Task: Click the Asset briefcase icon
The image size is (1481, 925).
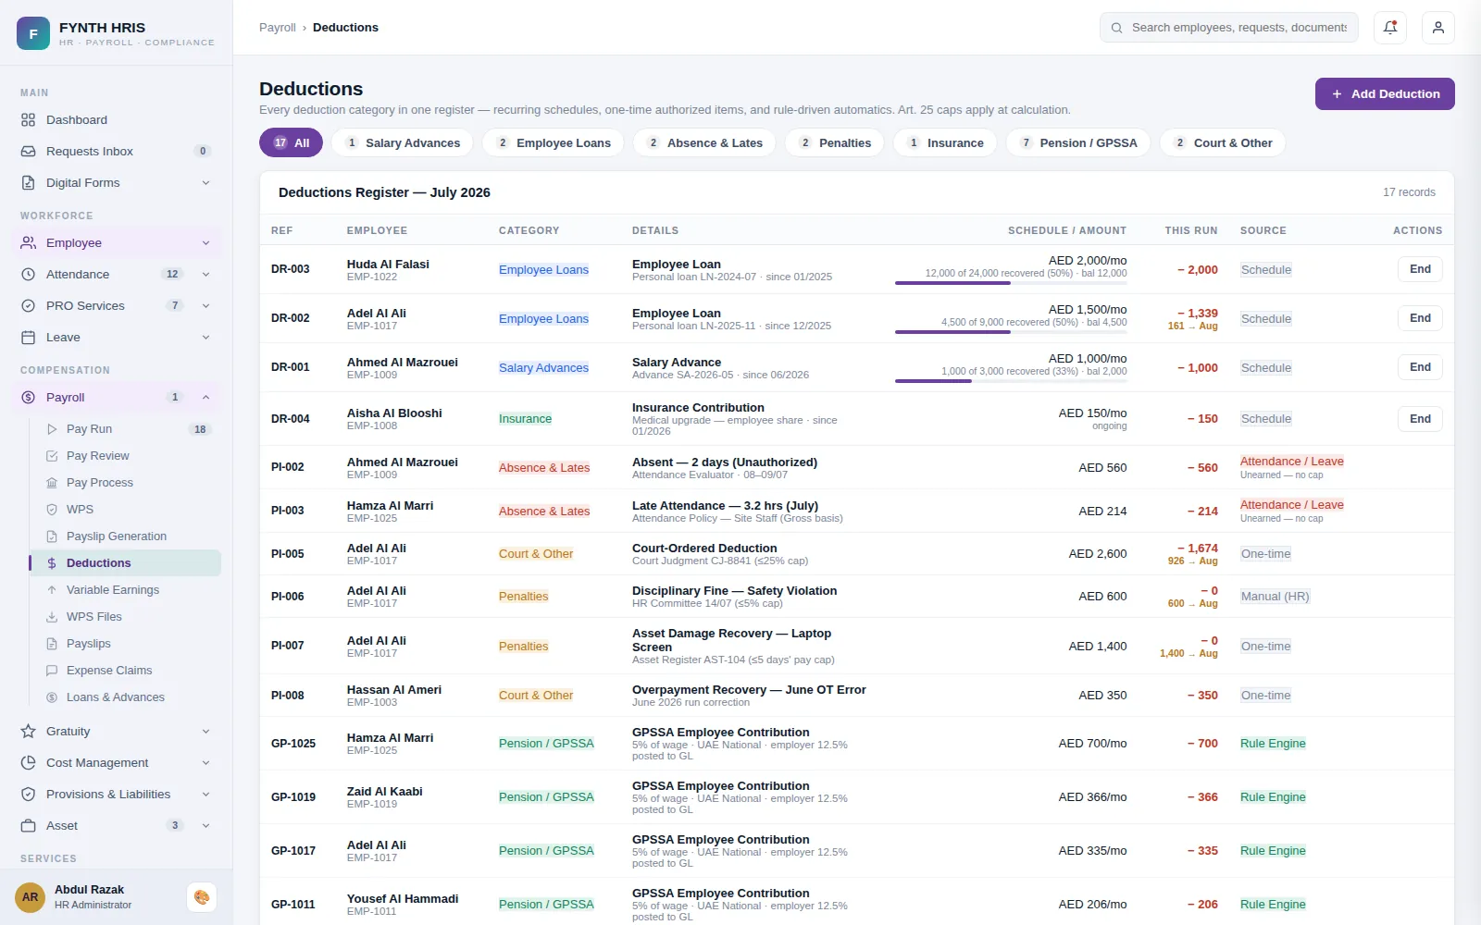Action: pos(29,826)
